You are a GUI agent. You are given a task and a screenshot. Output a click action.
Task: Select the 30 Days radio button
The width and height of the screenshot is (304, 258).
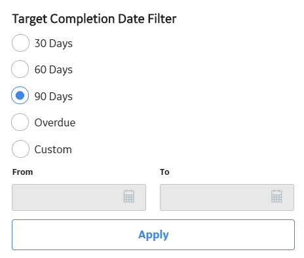click(x=20, y=43)
